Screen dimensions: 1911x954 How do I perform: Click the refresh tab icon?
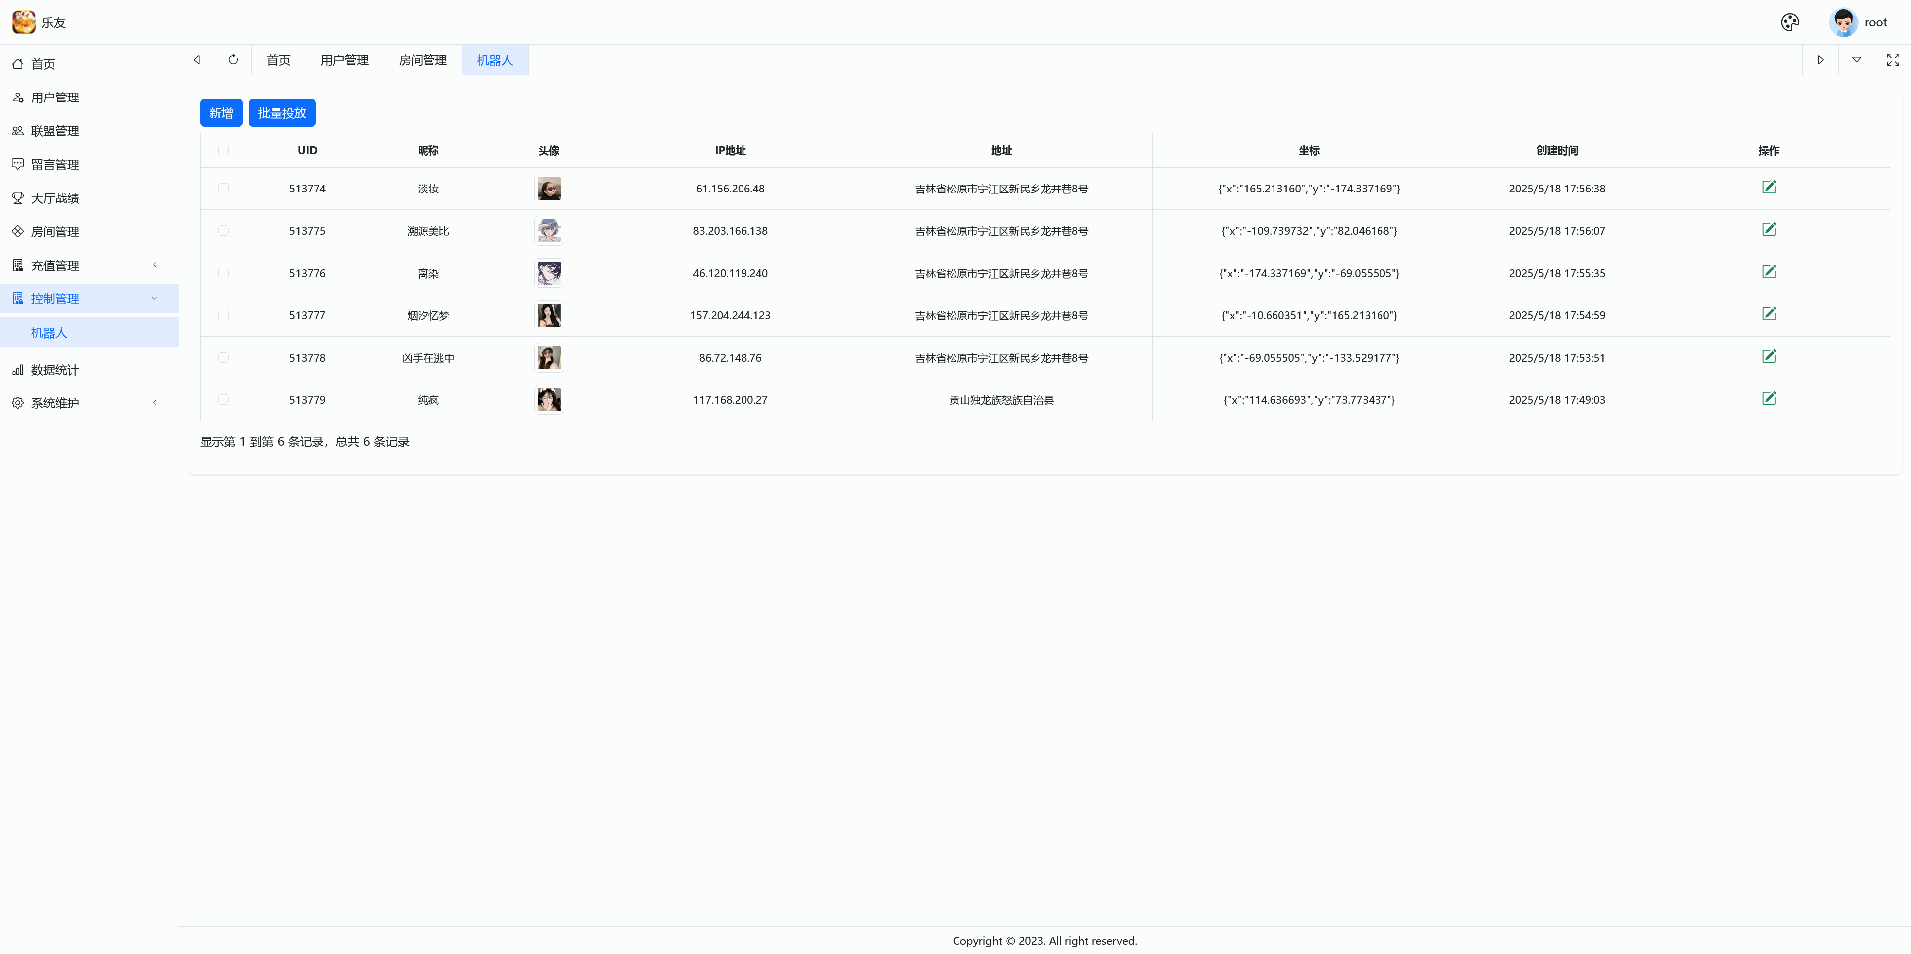[233, 59]
